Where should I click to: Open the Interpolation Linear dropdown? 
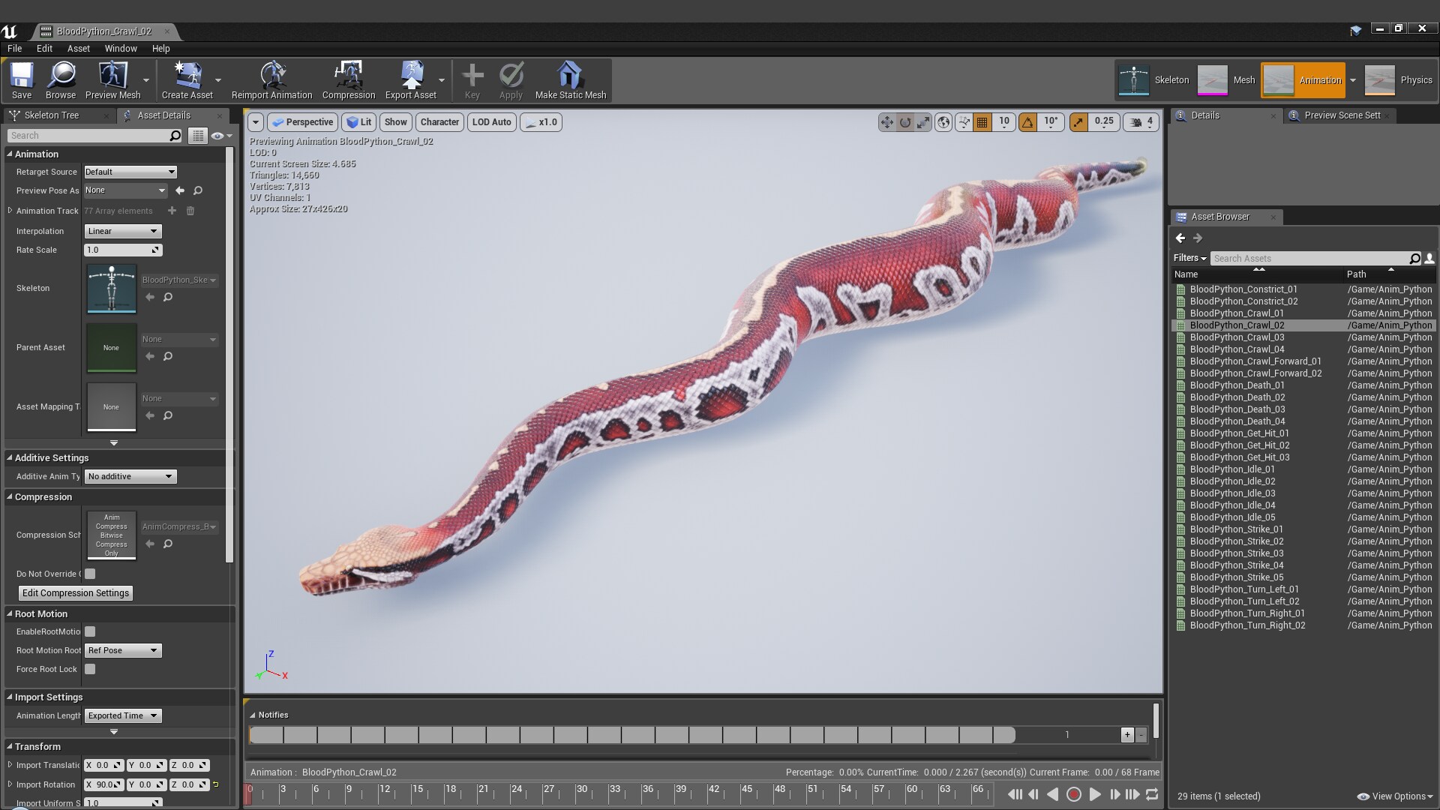coord(122,231)
